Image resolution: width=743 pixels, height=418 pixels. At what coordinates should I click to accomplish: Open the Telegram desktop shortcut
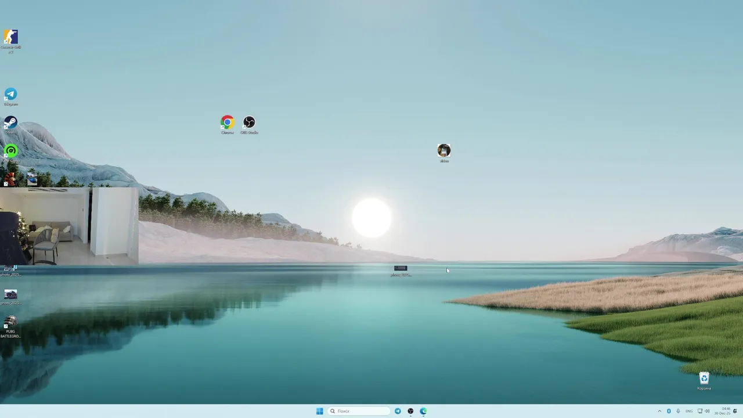[10, 96]
